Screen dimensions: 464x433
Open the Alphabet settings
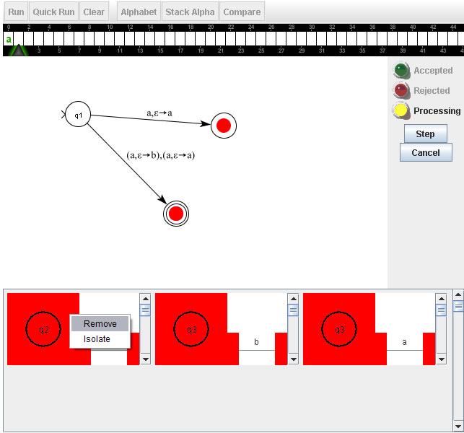tap(139, 12)
